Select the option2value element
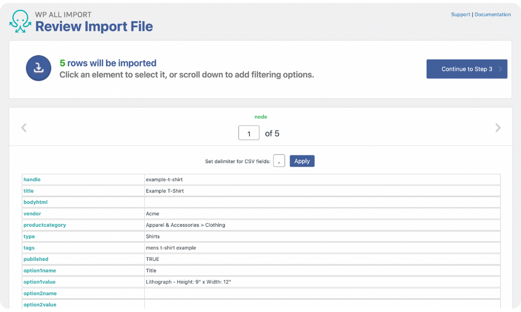521x312 pixels. click(39, 305)
